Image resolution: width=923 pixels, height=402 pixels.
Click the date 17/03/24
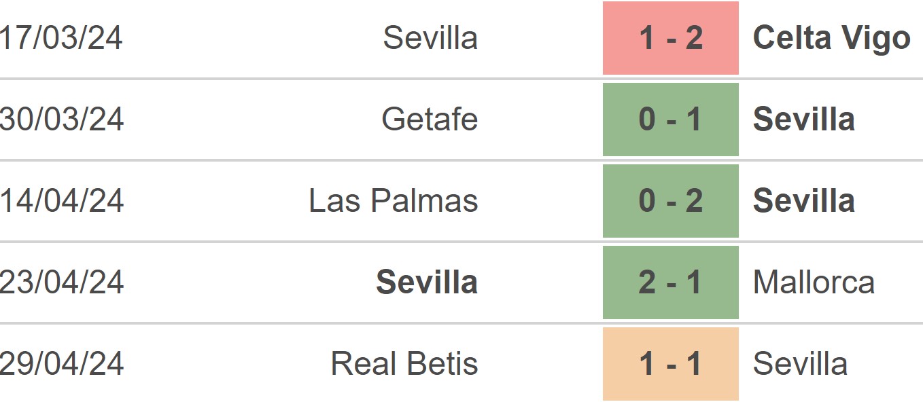(x=61, y=38)
